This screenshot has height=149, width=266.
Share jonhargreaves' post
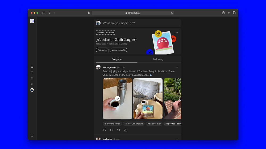point(126,130)
